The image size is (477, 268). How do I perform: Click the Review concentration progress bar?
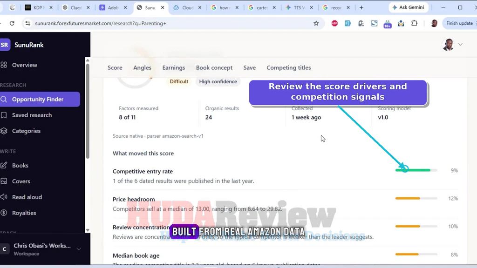(x=416, y=227)
